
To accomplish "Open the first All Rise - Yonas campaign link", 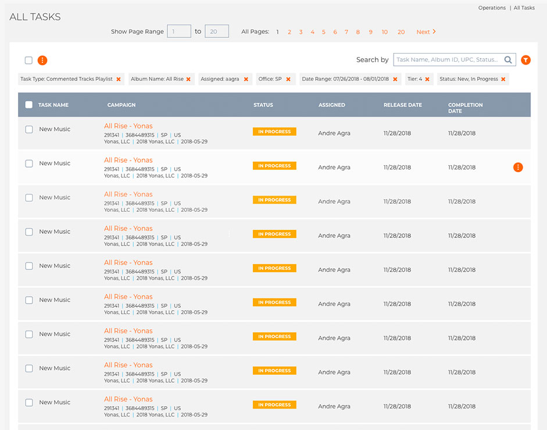I will click(x=128, y=126).
